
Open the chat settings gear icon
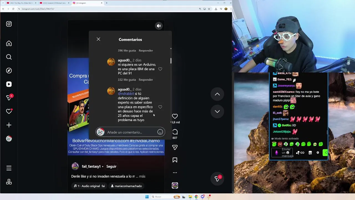318,152
